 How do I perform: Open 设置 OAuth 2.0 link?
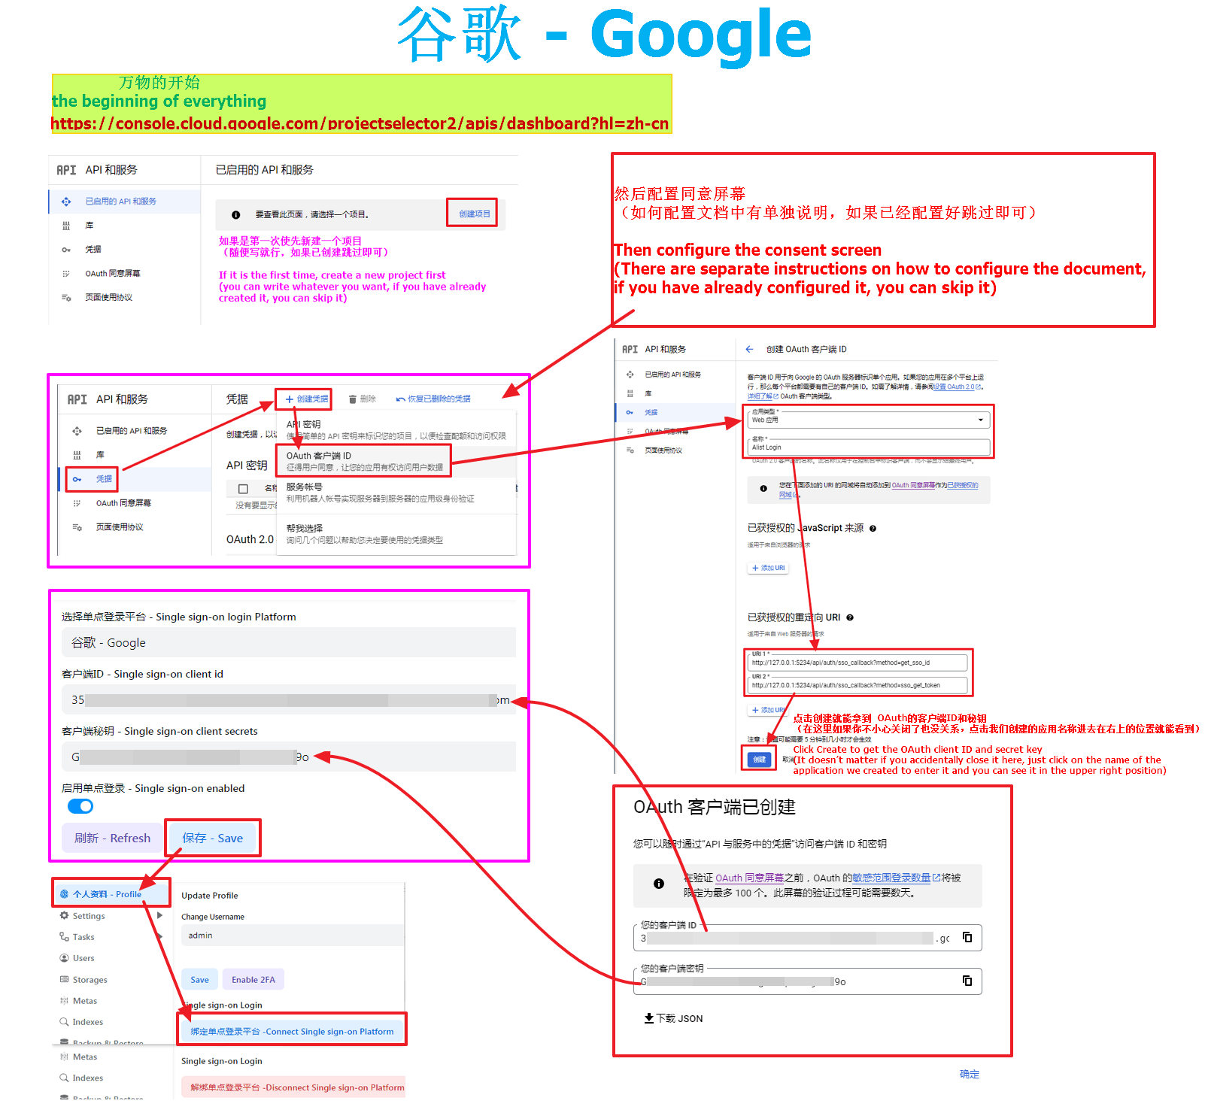pos(956,387)
